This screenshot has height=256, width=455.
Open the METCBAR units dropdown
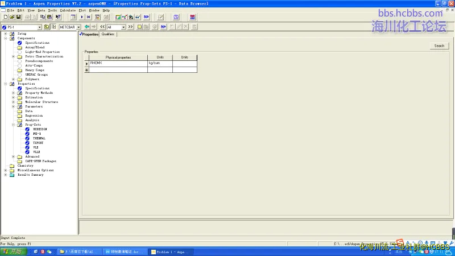78,27
